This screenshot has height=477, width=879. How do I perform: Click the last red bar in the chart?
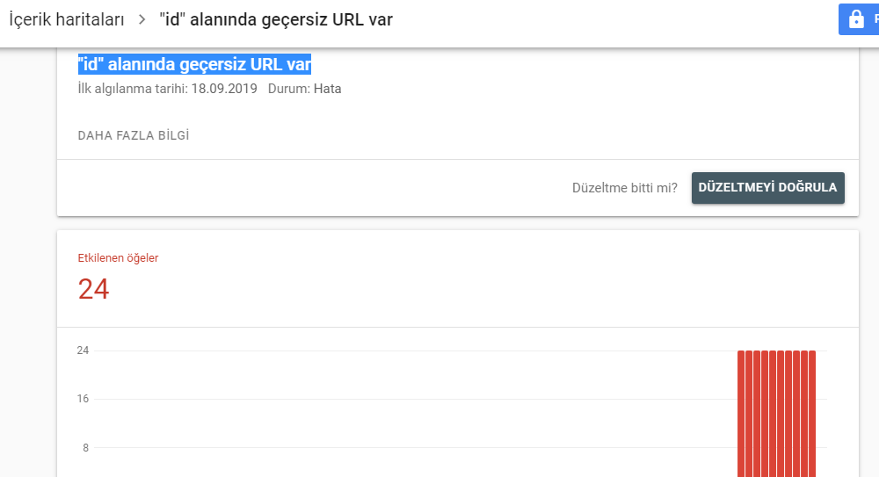tap(812, 414)
